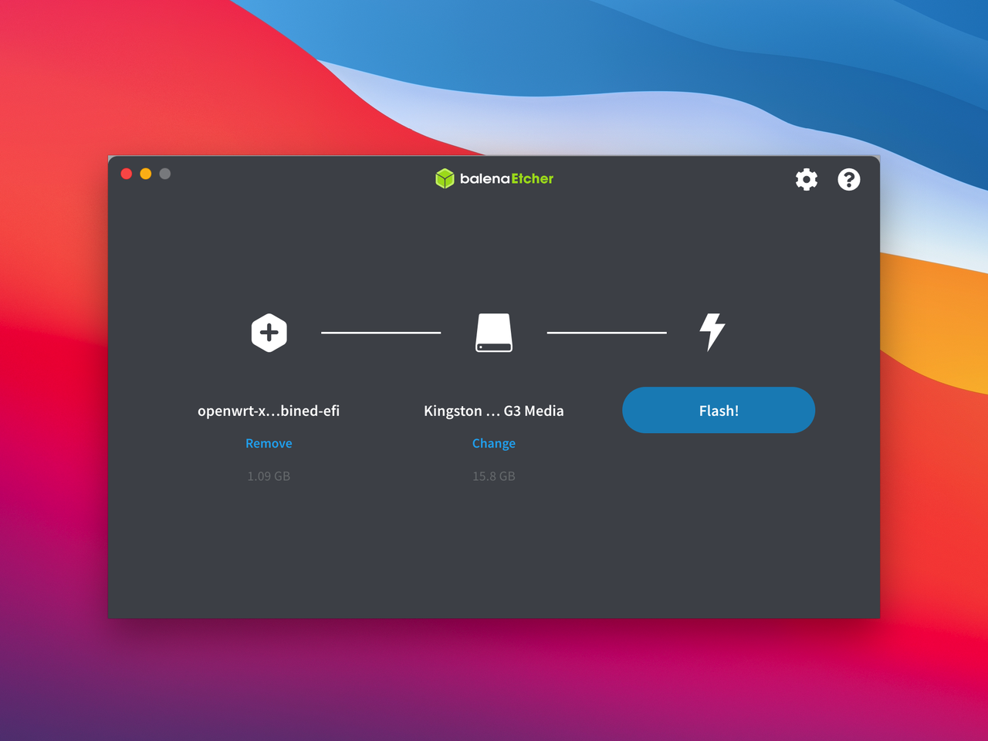Remove the selected openwrt image
The width and height of the screenshot is (988, 741).
pos(269,443)
